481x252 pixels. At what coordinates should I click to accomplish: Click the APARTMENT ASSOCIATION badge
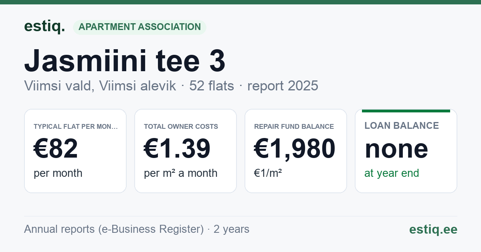coord(139,27)
